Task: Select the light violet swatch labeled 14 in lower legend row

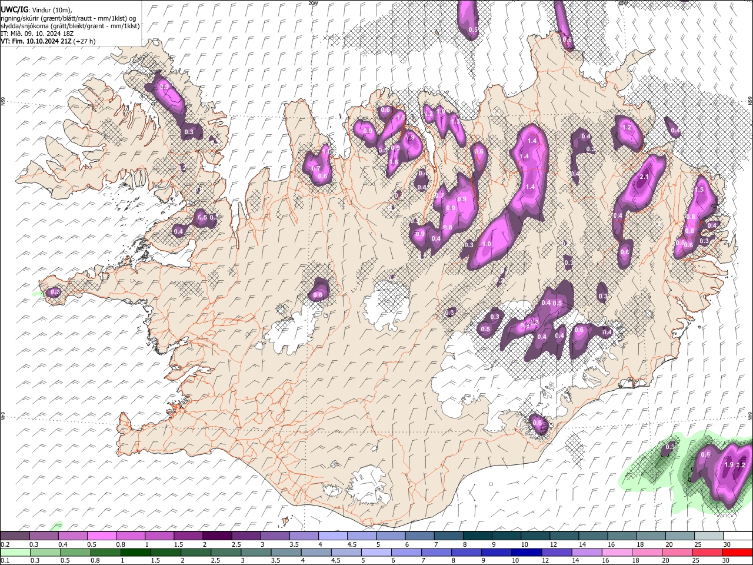Action: point(586,552)
